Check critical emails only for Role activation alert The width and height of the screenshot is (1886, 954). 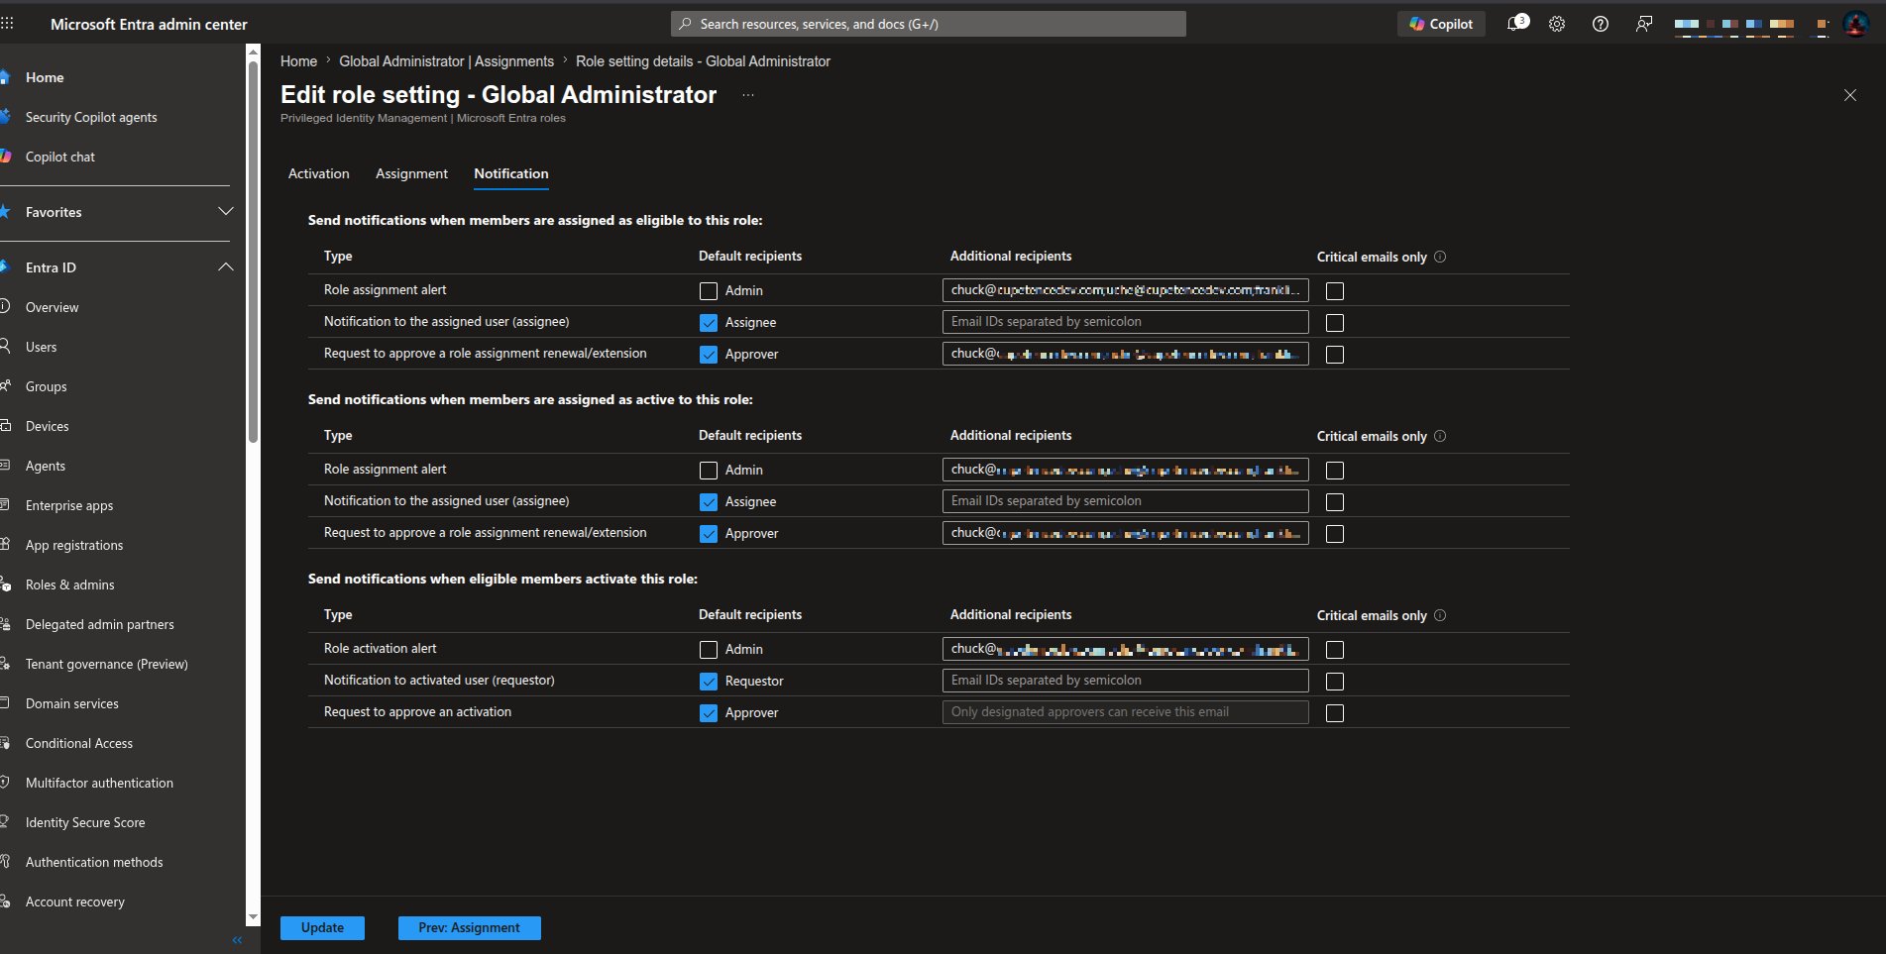pyautogui.click(x=1335, y=650)
